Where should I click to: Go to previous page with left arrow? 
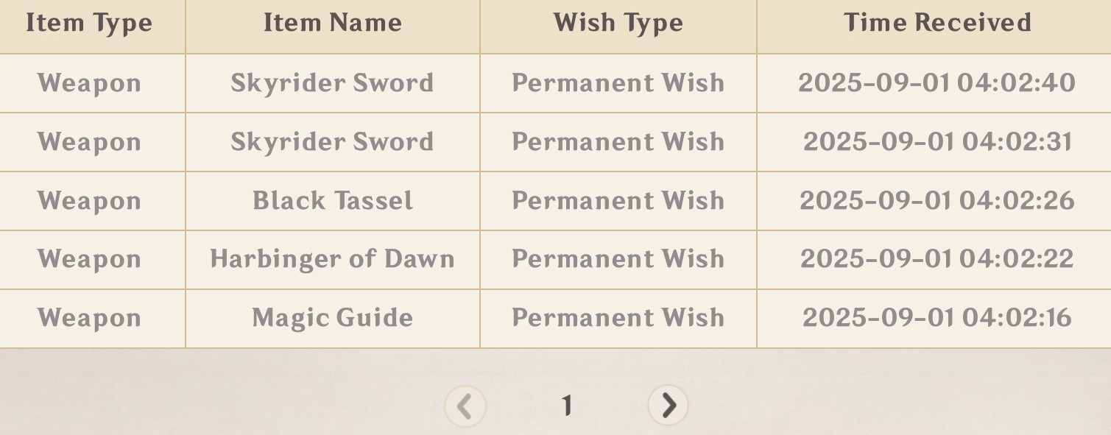coord(465,406)
